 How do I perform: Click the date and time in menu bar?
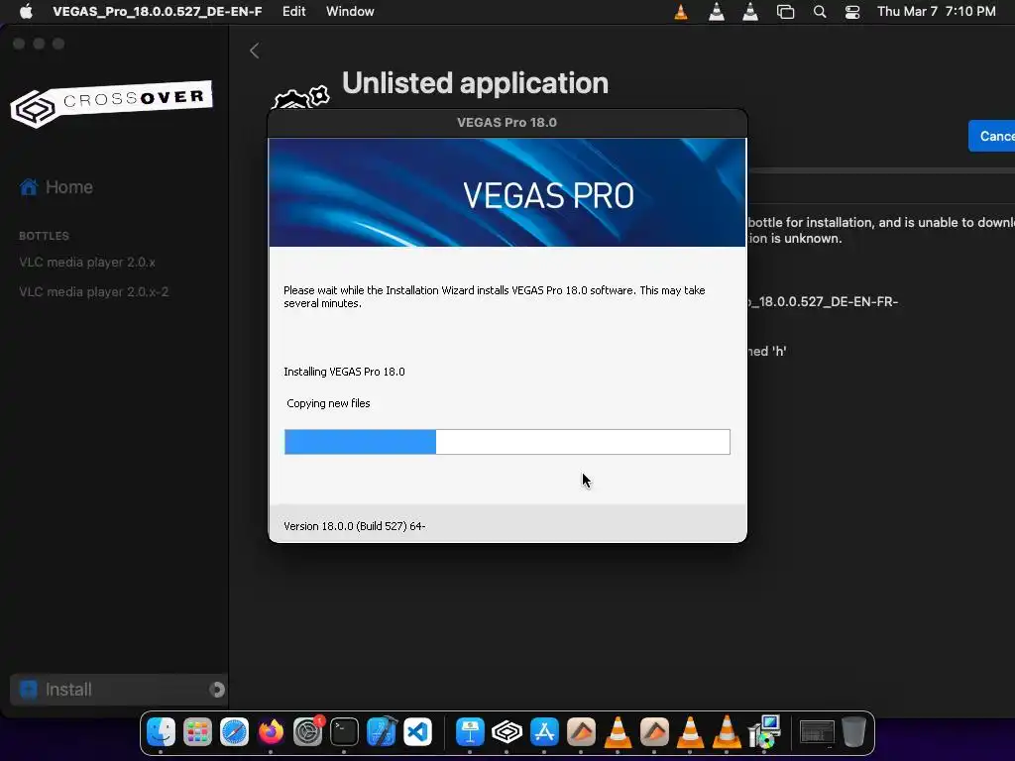click(x=936, y=12)
